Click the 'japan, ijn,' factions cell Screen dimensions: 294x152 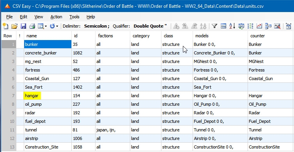113,130
